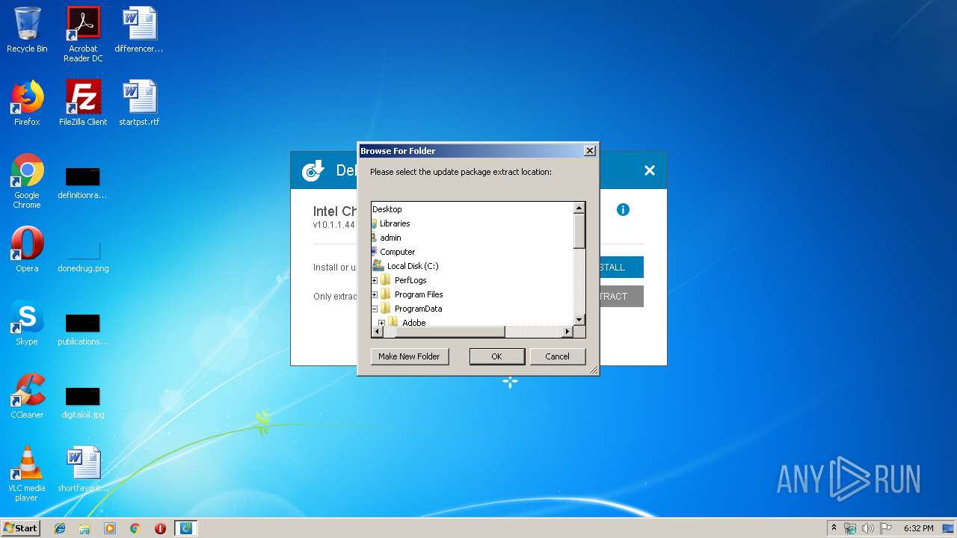The width and height of the screenshot is (957, 538).
Task: Open the Start menu
Action: (x=20, y=528)
